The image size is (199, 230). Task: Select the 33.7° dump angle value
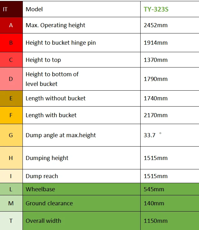point(150,135)
